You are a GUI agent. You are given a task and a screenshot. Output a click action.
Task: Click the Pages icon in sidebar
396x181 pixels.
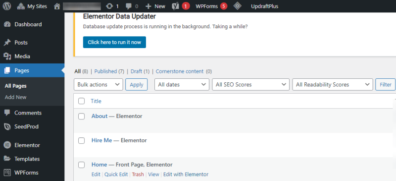pyautogui.click(x=7, y=70)
